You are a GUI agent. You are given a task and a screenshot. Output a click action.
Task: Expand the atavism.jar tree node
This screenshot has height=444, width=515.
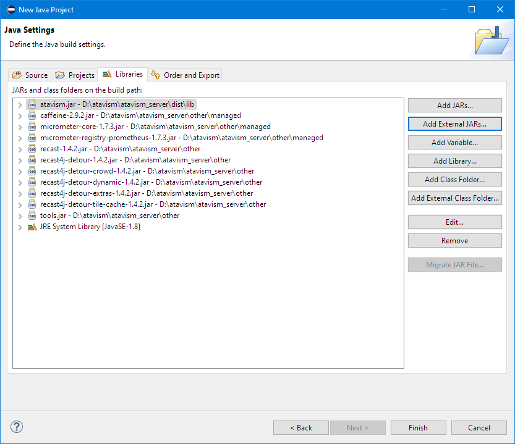coord(20,104)
